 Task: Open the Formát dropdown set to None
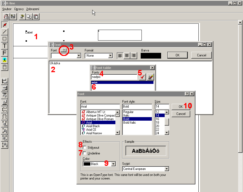(x=110, y=56)
